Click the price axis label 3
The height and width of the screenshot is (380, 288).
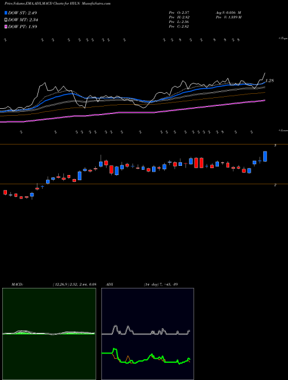click(275, 146)
